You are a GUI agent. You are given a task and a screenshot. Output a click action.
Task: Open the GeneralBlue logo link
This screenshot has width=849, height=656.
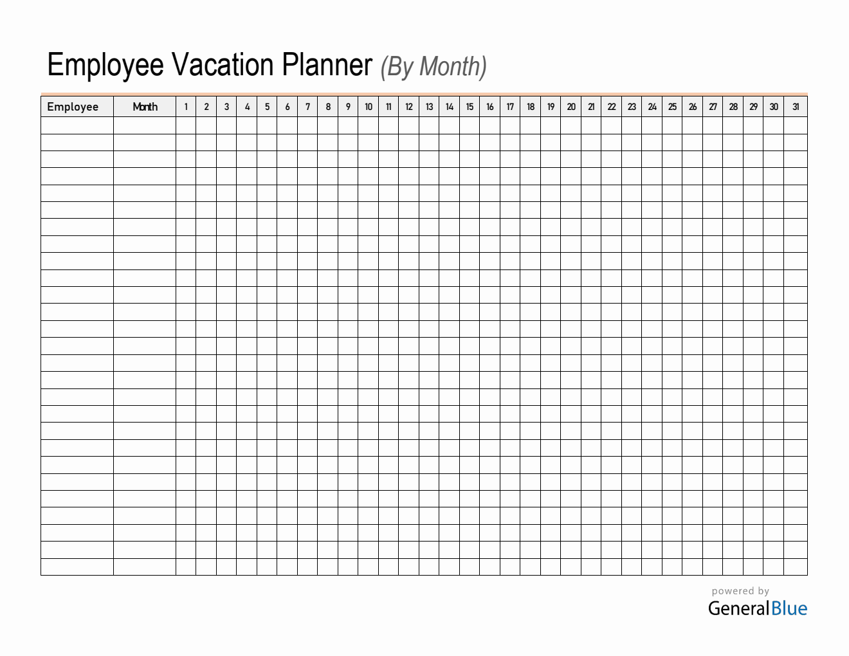pyautogui.click(x=757, y=608)
